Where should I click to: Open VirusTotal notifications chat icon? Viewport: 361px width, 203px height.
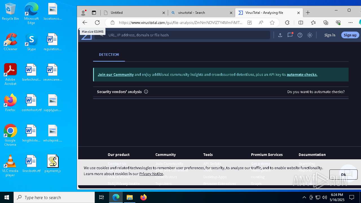point(290,35)
